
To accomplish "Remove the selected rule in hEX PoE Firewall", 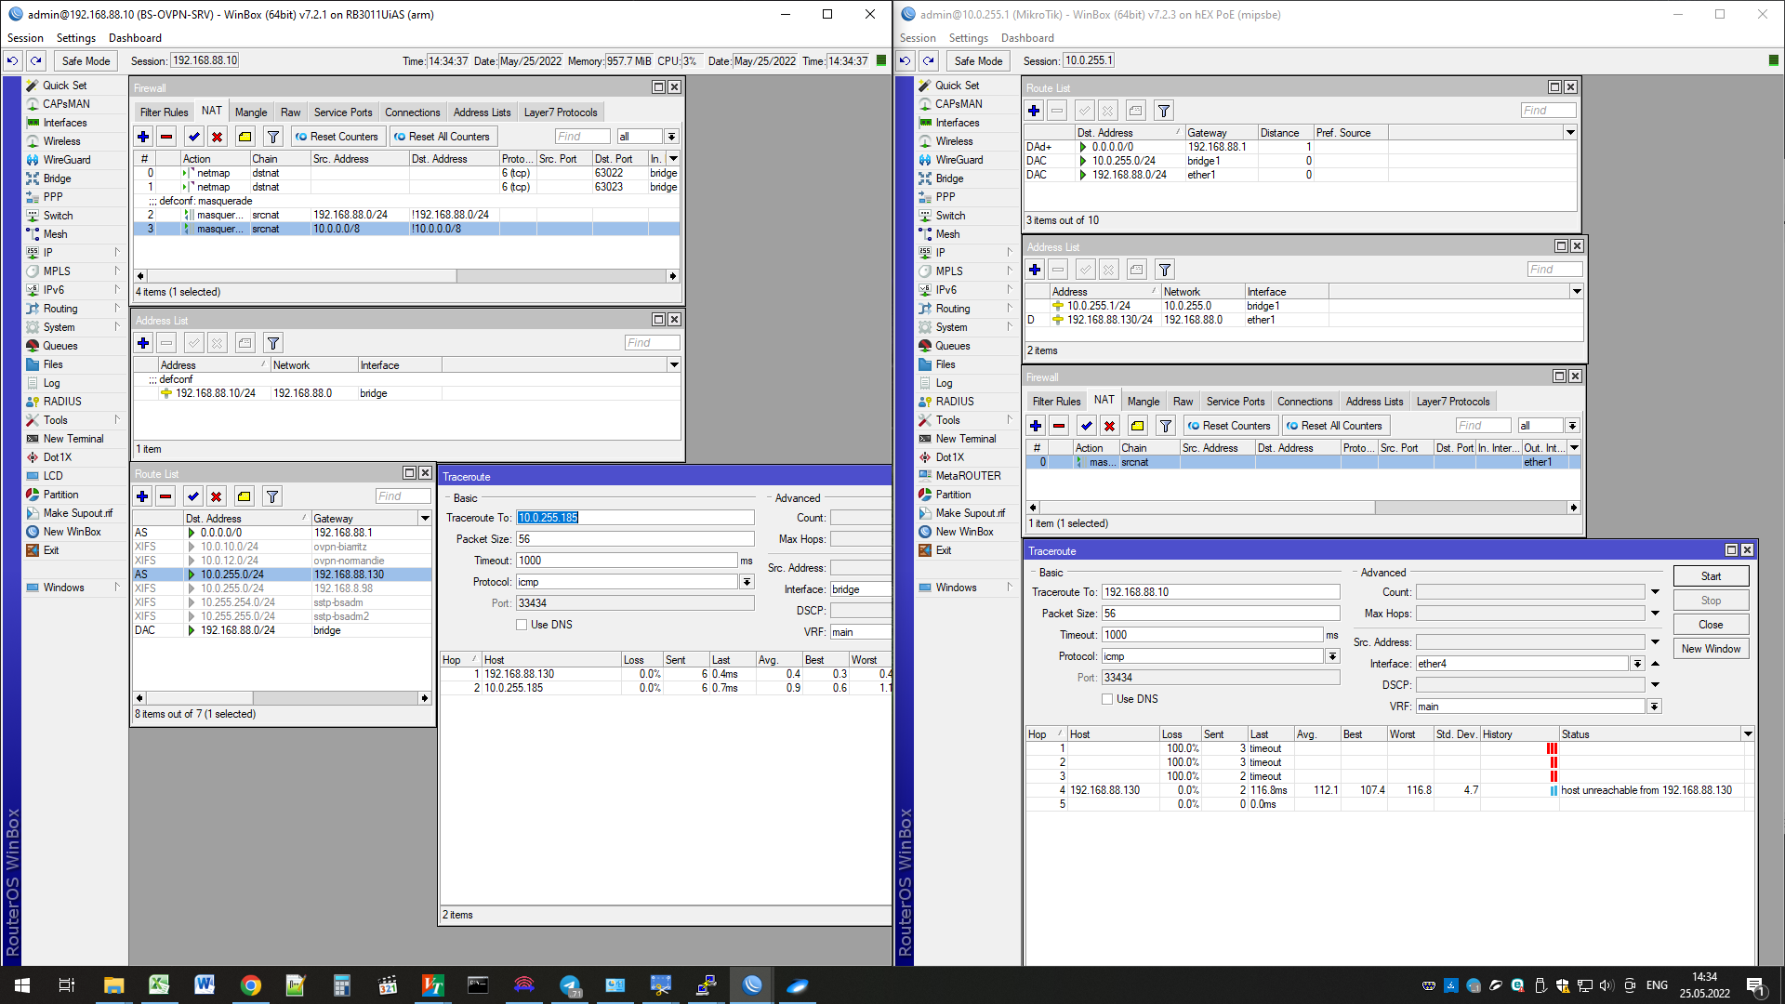I will 1059,426.
